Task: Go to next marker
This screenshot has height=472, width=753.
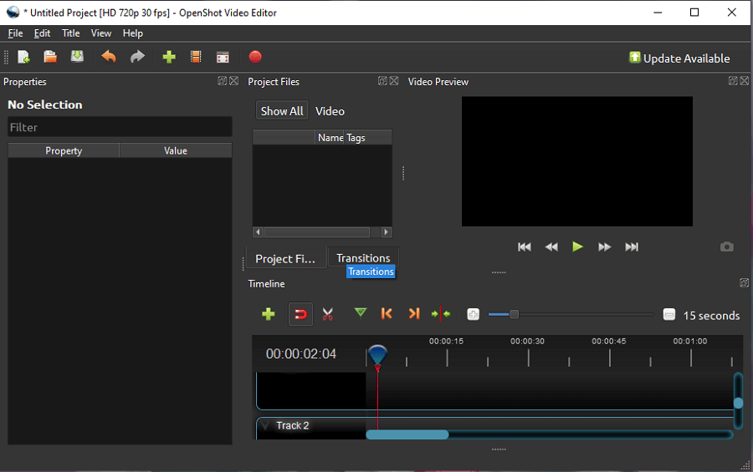Action: coord(414,314)
